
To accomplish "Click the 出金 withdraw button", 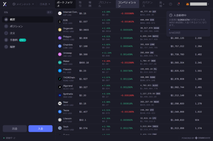I will tap(15, 129).
